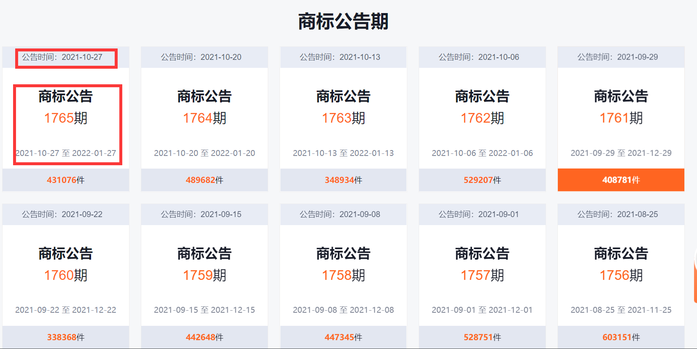Viewport: 697px width, 349px height.
Task: Select the header 公告时间: 2021-09-01
Action: 482,215
